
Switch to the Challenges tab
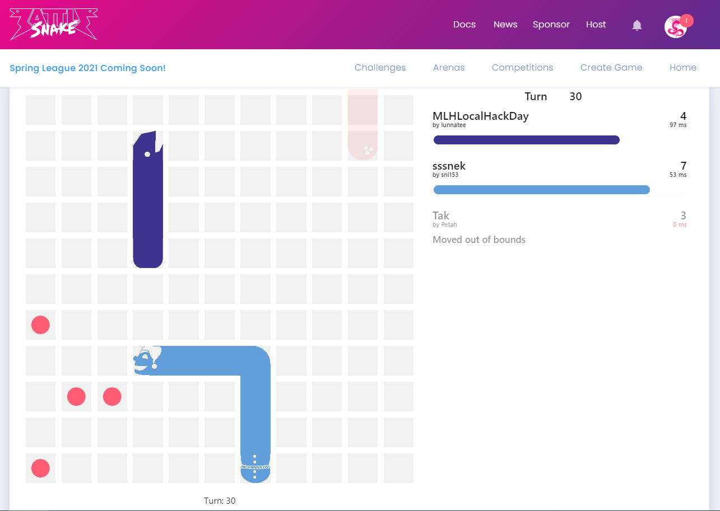pyautogui.click(x=380, y=68)
